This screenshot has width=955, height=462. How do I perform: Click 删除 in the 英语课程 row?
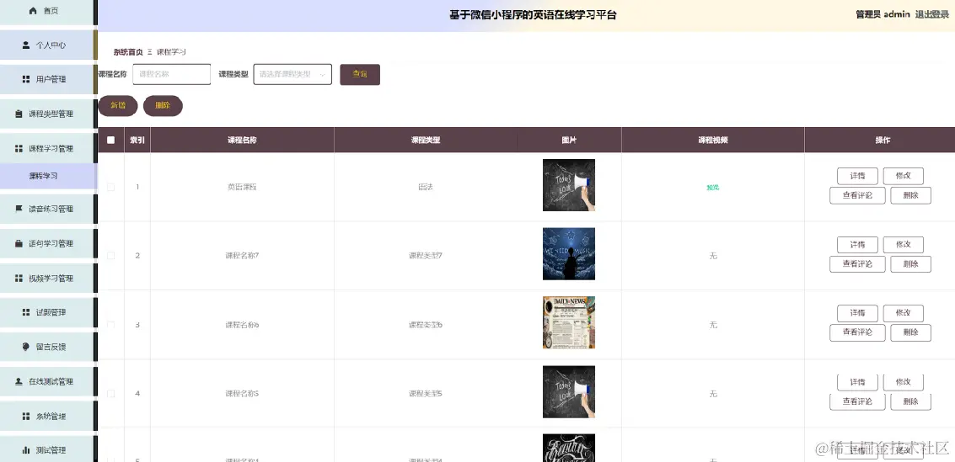(x=910, y=196)
